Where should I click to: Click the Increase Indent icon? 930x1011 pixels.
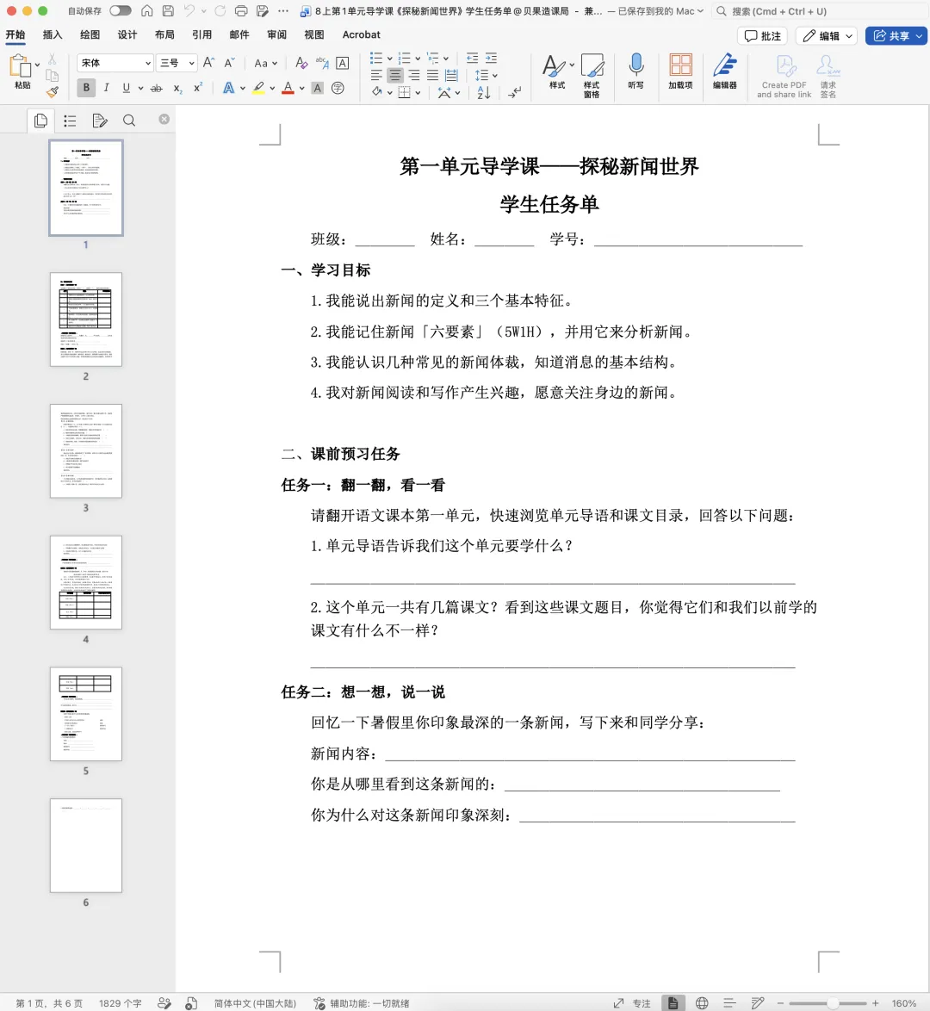click(x=492, y=58)
